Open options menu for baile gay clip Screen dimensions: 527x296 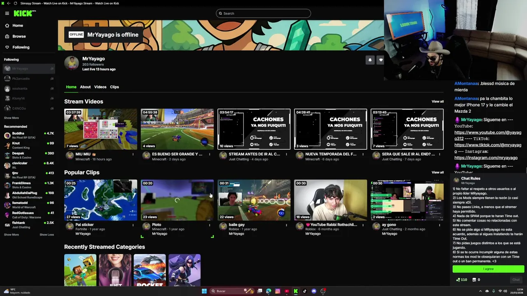[286, 225]
